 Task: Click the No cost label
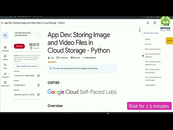click(75, 58)
